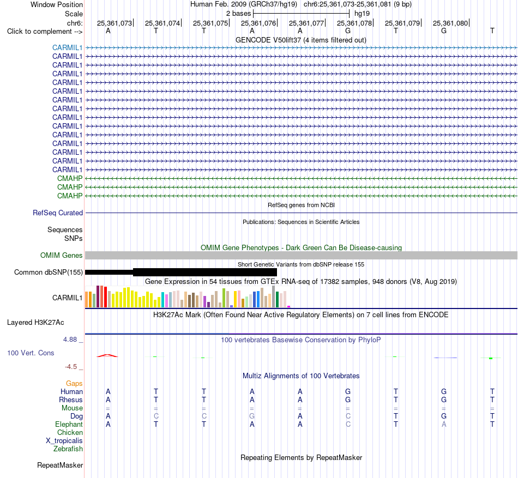Open 'RefSeq genes from NCBI' track title
Image resolution: width=518 pixels, height=478 pixels.
tap(301, 205)
